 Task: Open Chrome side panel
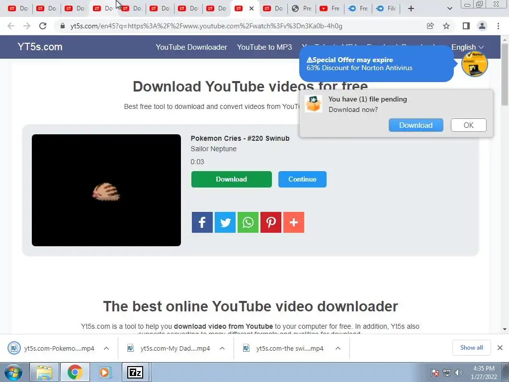[x=466, y=26]
